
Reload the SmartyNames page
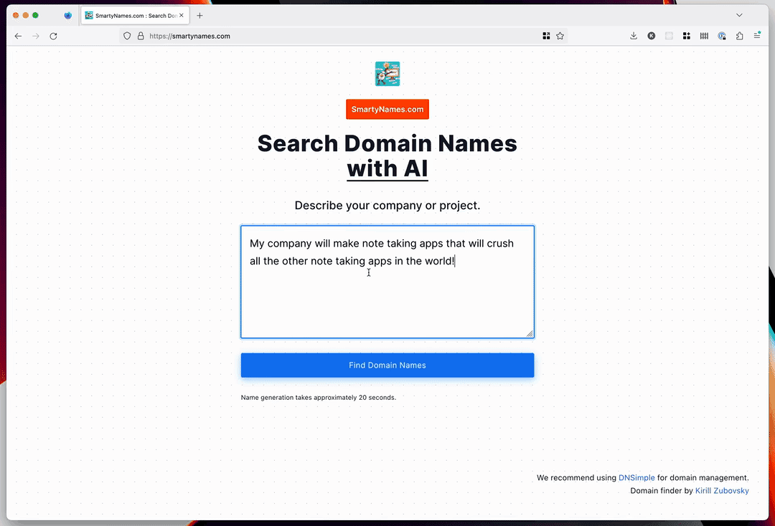pos(53,36)
